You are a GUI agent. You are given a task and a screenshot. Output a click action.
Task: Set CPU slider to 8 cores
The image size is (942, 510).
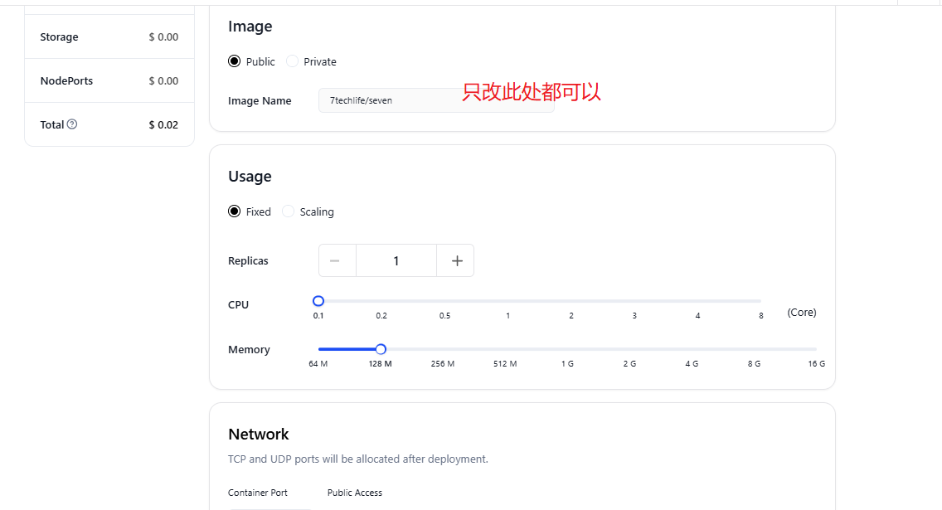(x=760, y=301)
